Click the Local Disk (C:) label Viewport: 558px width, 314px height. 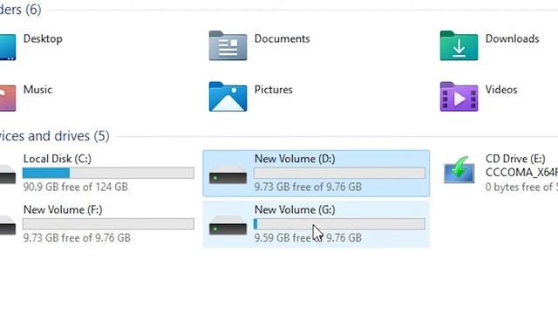[58, 159]
